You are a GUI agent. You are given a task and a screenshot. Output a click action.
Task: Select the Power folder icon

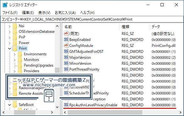point(15,43)
